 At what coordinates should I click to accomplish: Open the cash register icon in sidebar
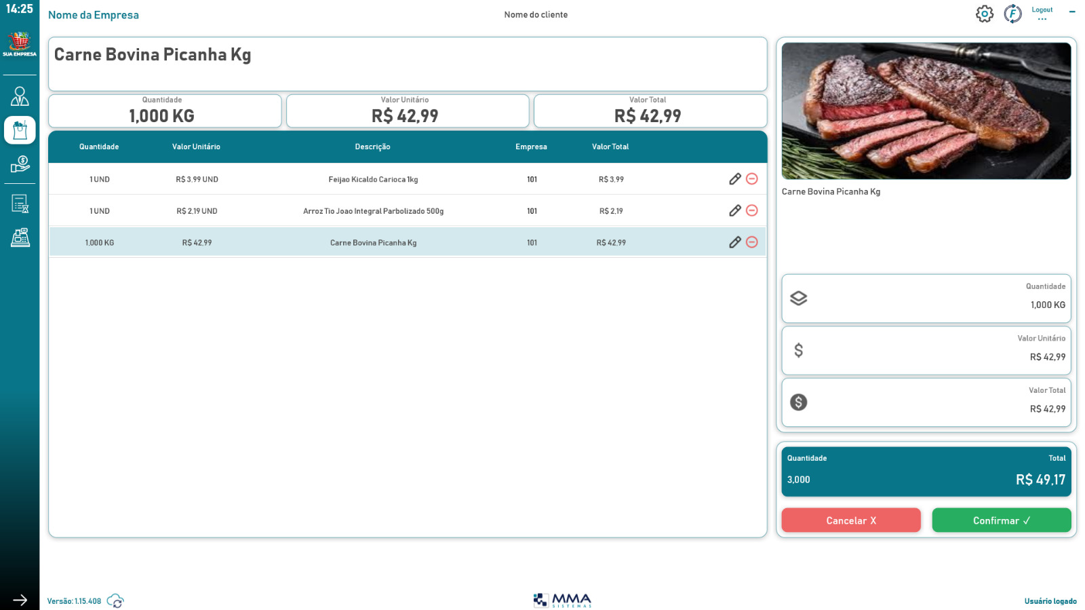pyautogui.click(x=20, y=237)
